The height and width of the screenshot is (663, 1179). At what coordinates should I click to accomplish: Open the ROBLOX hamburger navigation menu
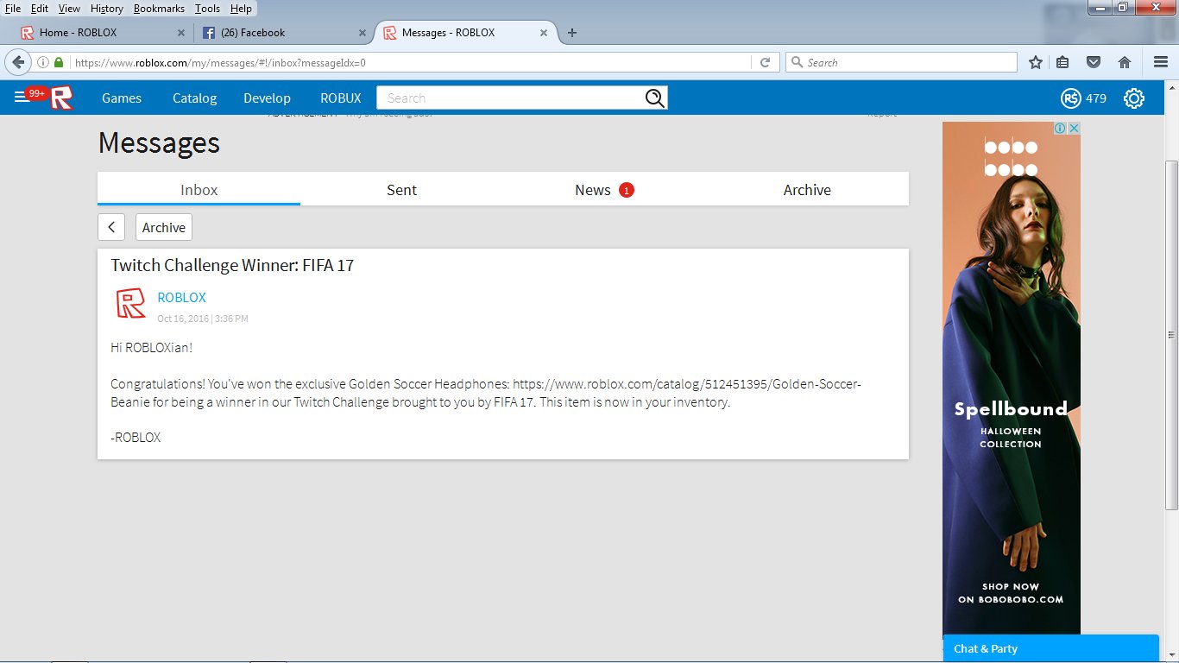point(22,98)
